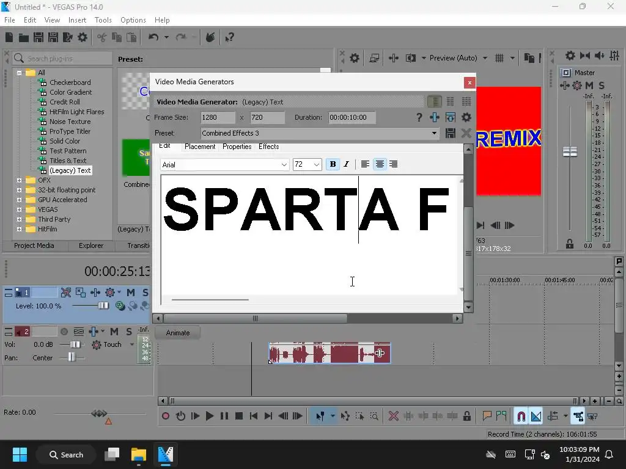Image resolution: width=626 pixels, height=469 pixels.
Task: Mute video track 1 with M button
Action: (131, 293)
